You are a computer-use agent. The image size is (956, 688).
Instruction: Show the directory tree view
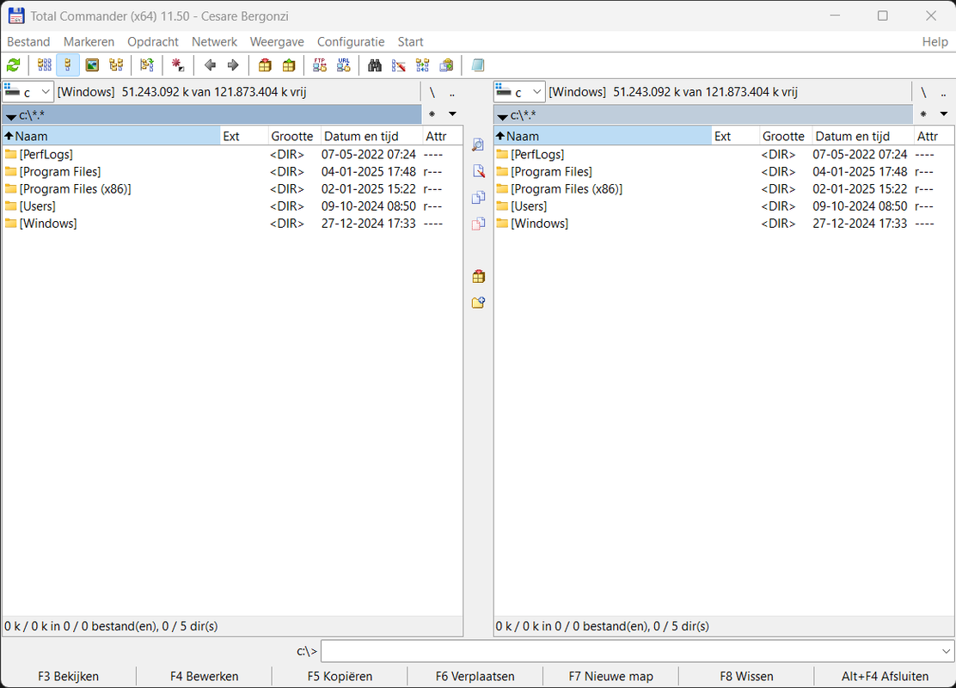click(x=116, y=65)
